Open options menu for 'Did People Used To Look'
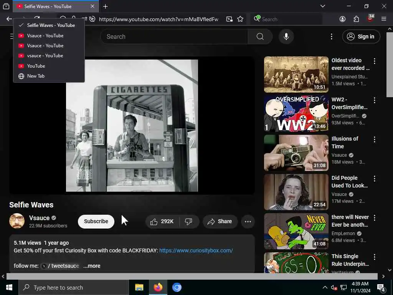Image resolution: width=393 pixels, height=295 pixels. (x=375, y=179)
